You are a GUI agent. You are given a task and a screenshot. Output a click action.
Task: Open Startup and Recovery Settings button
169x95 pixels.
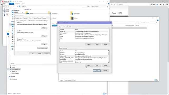[44, 44]
